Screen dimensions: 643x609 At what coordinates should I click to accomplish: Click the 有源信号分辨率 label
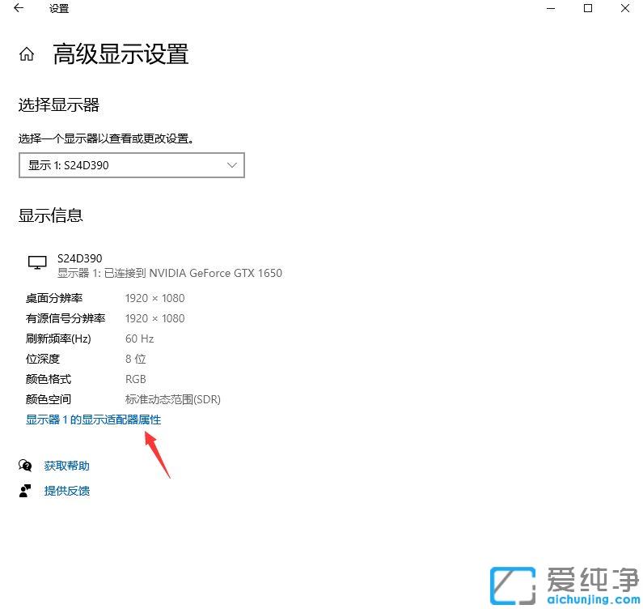pyautogui.click(x=66, y=318)
